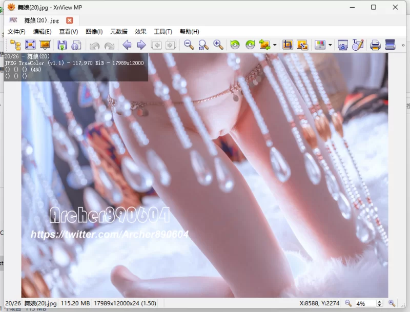
Task: Open the 元数据 menu
Action: (119, 32)
